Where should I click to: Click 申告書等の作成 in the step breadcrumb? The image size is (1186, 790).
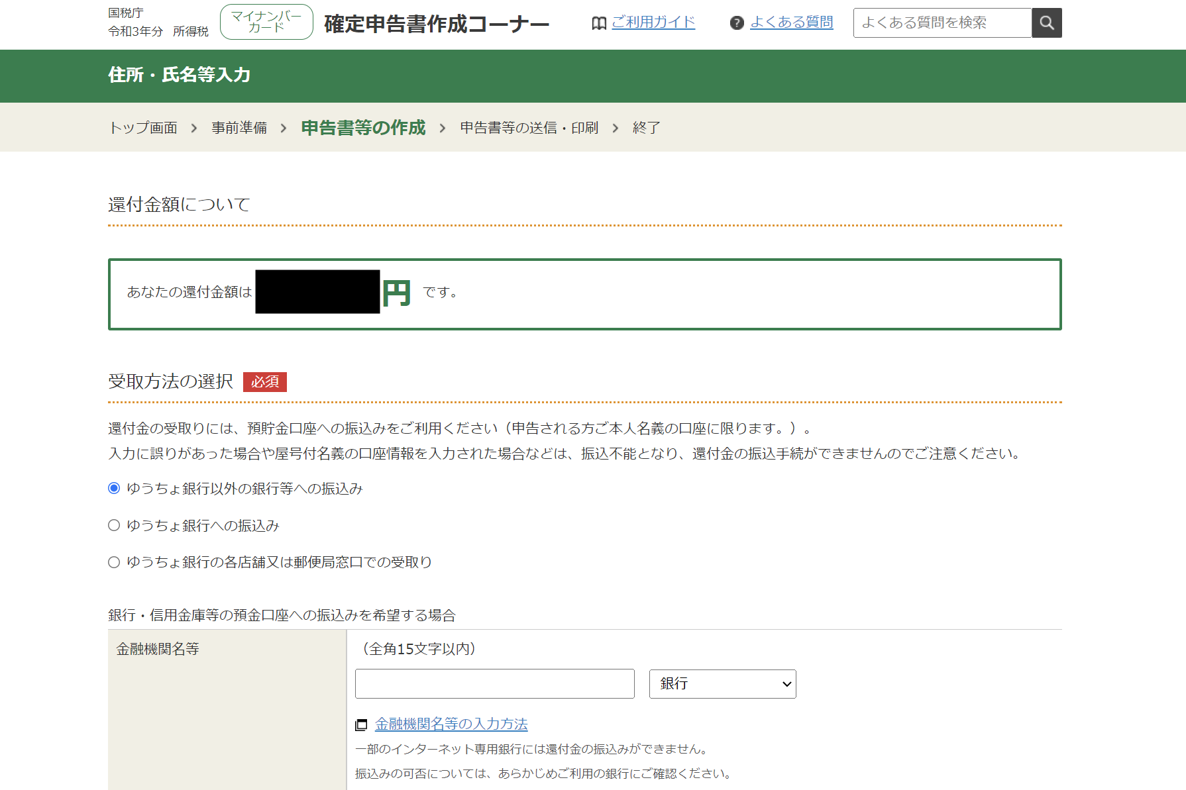click(363, 128)
